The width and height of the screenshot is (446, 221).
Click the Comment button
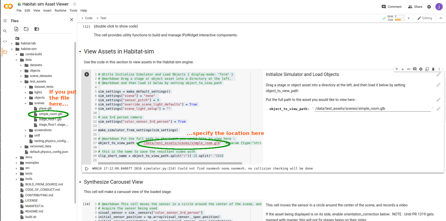[392, 7]
